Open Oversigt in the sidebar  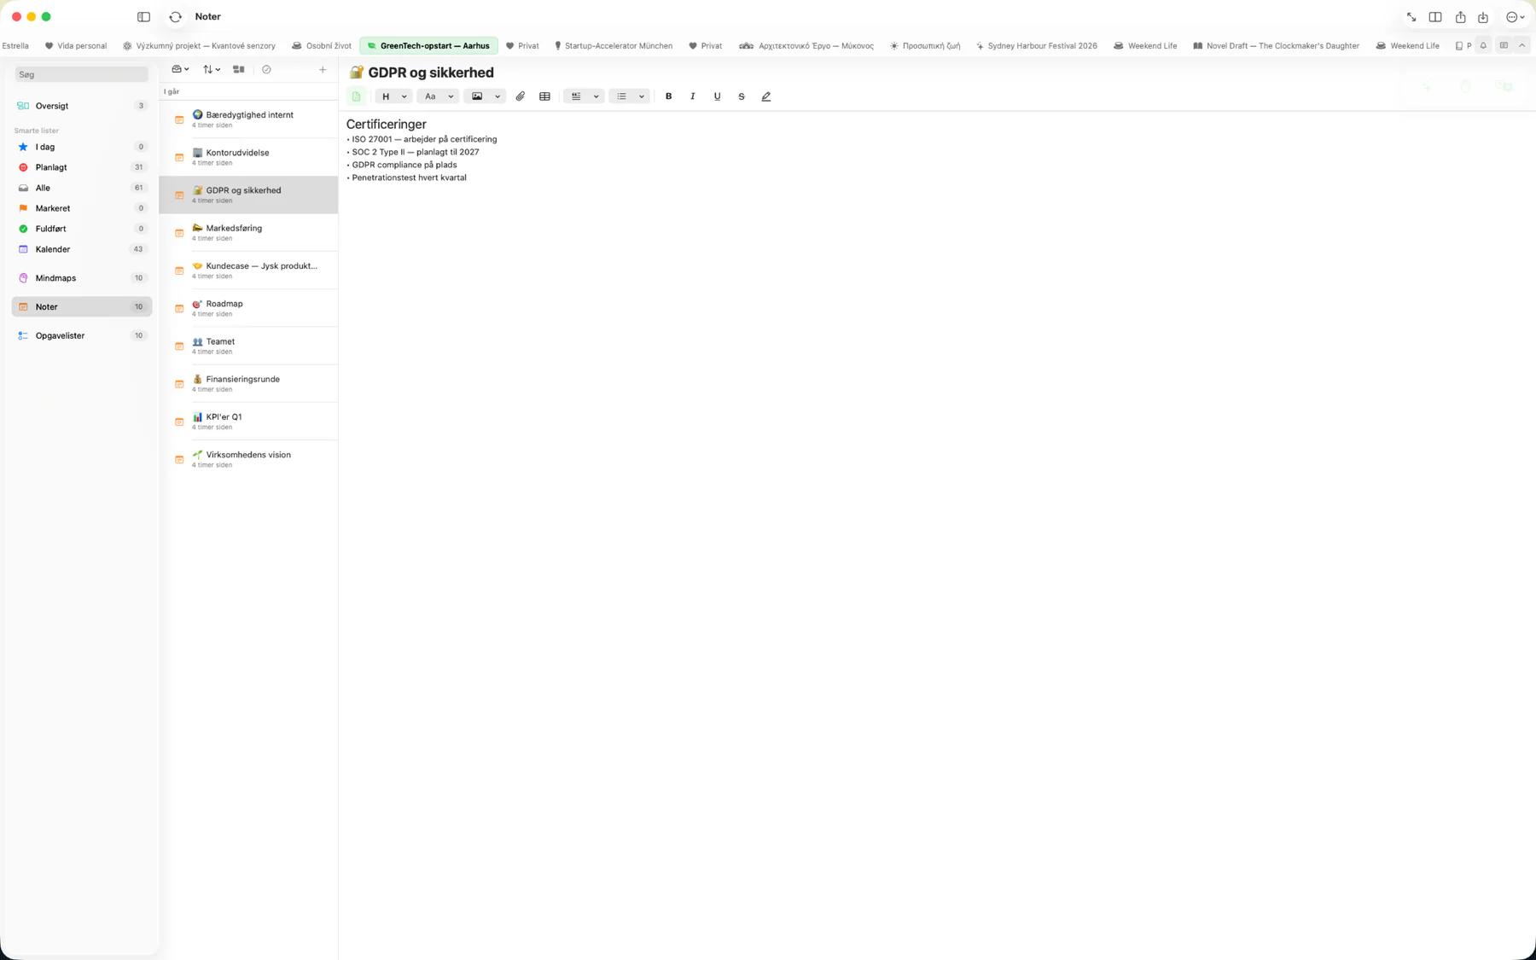(x=81, y=106)
